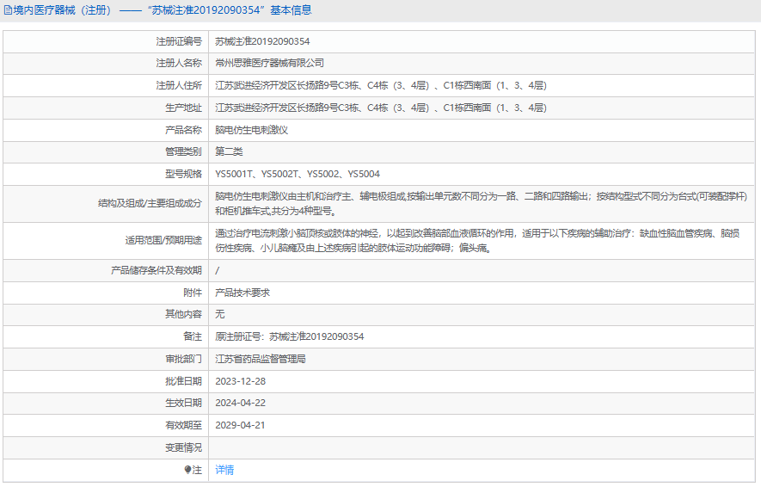761x487 pixels.
Task: Click the 产品技术要求 attachment text
Action: 242,293
